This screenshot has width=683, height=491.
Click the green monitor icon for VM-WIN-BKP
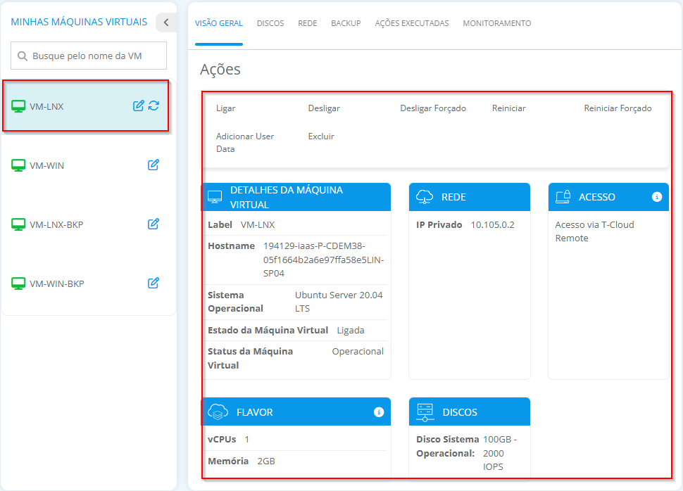coord(18,283)
